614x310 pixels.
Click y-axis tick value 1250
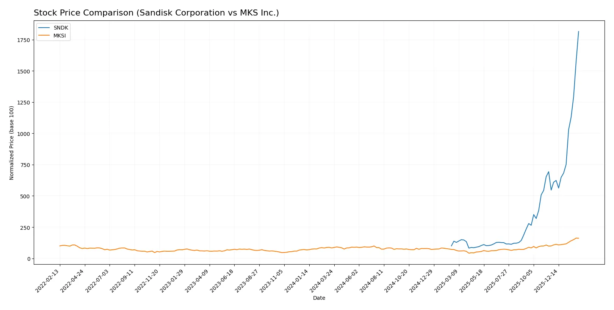[23, 103]
